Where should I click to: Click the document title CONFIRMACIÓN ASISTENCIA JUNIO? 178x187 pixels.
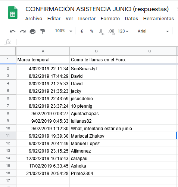click(97, 9)
